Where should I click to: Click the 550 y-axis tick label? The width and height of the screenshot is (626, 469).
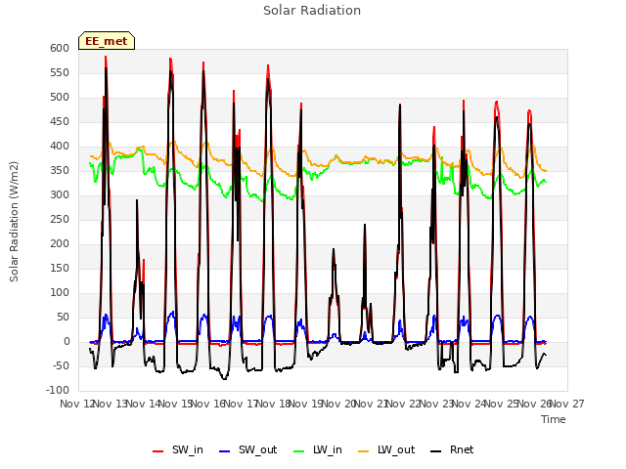(x=60, y=72)
